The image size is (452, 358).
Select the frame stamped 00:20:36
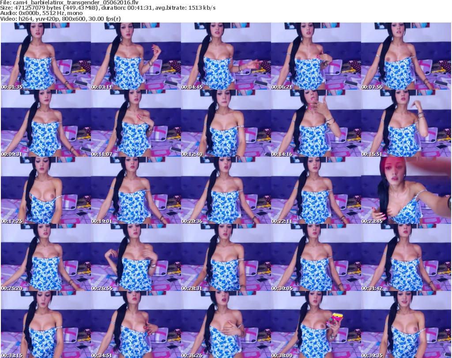pos(226,190)
